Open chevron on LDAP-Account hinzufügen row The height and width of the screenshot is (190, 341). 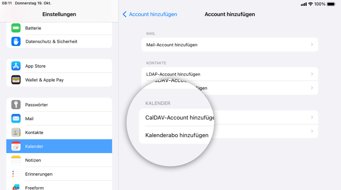pyautogui.click(x=312, y=74)
